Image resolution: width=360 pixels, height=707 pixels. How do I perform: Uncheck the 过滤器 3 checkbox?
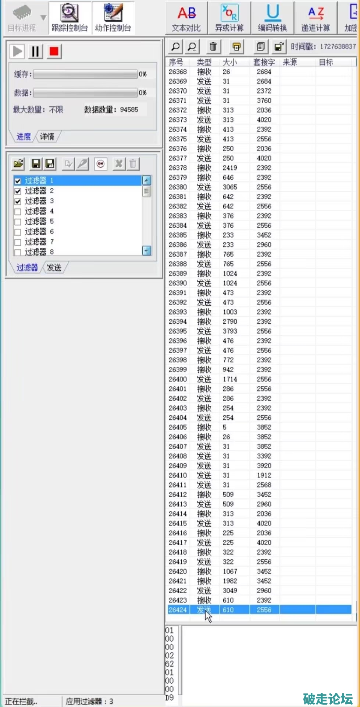(x=18, y=201)
